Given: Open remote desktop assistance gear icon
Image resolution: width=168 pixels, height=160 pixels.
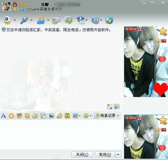Looking at the screenshot, I should click(x=95, y=20).
